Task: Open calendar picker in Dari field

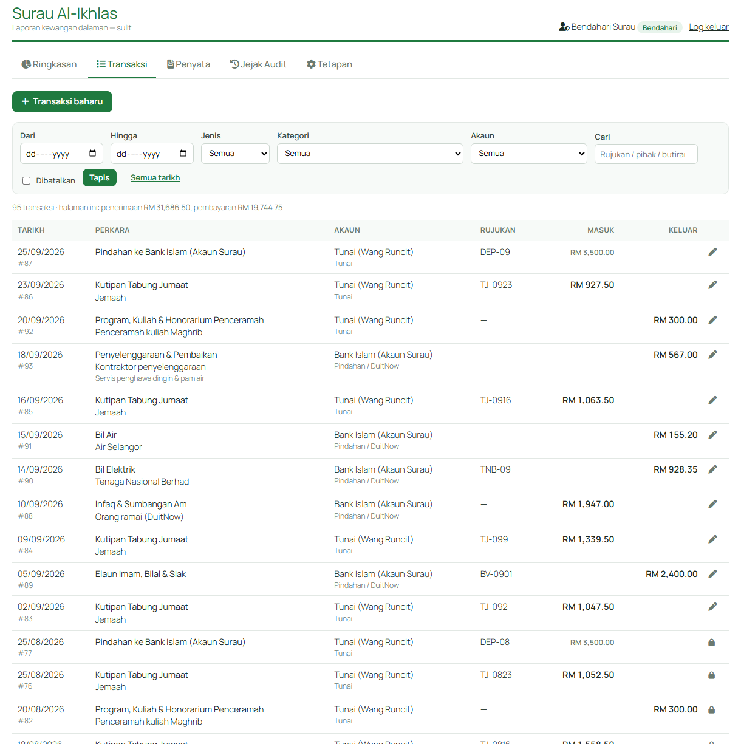Action: (92, 154)
